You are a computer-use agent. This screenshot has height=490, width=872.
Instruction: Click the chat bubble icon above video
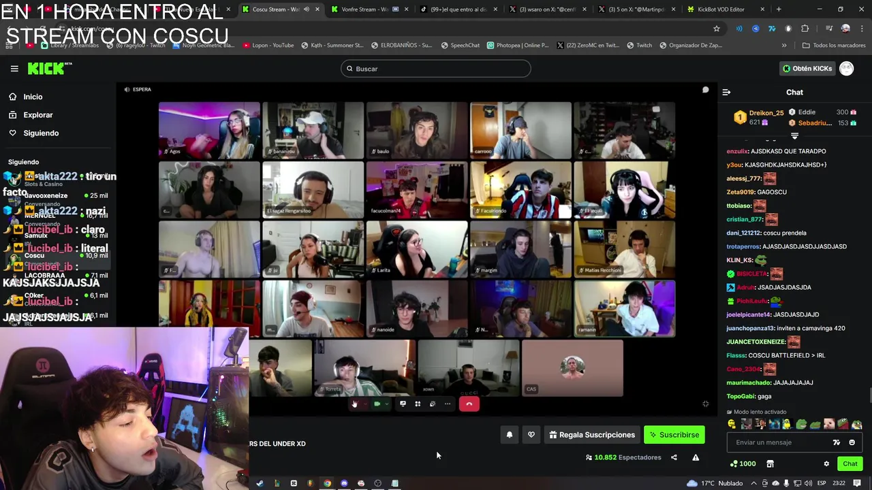pos(705,90)
